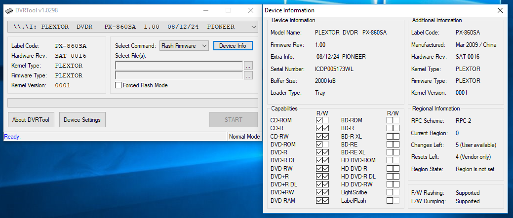The width and height of the screenshot is (513, 218).
Task: Click the Firmware Rev value 1.00
Action: tap(320, 45)
